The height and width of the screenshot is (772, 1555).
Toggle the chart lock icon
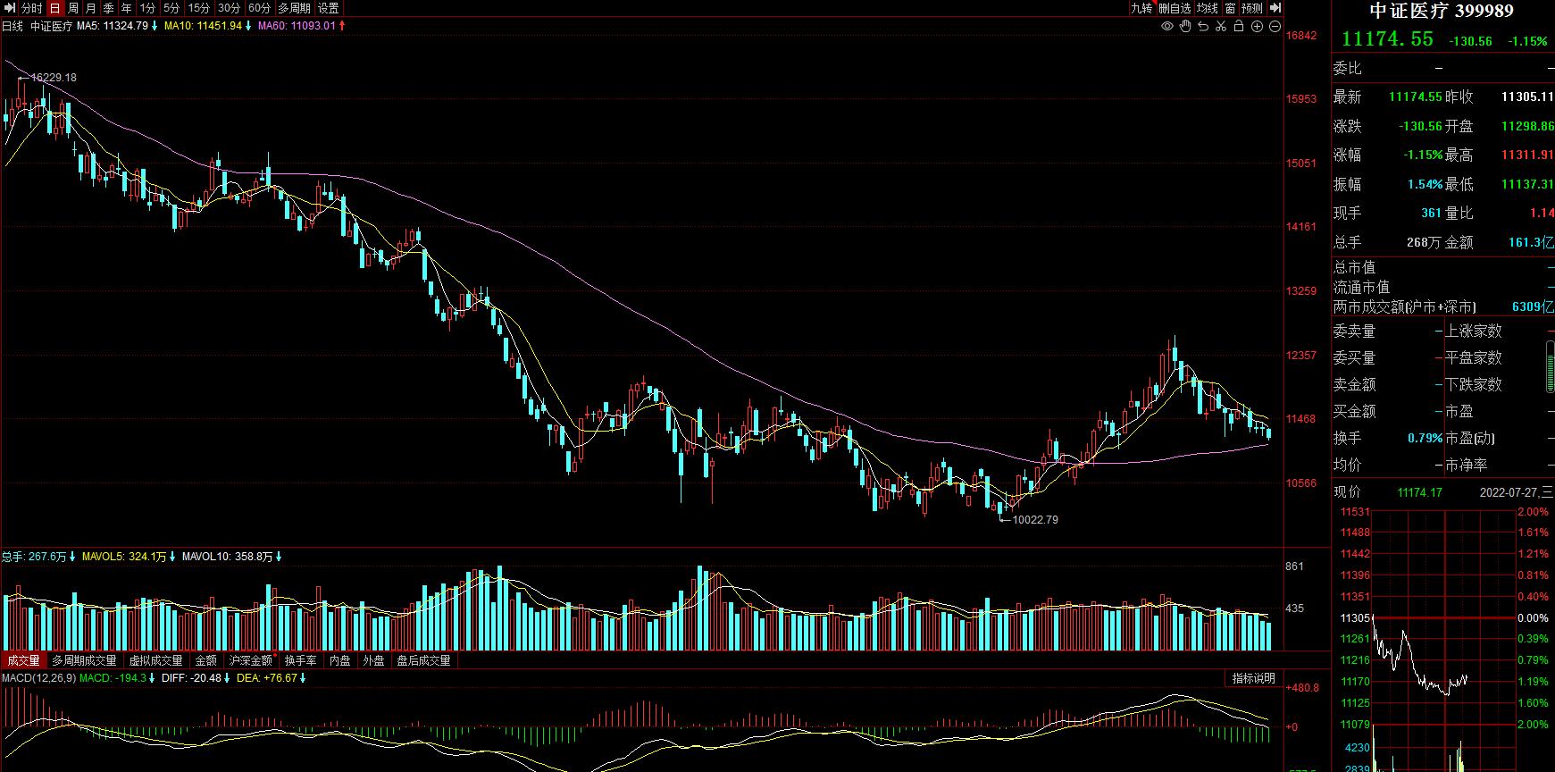pos(1239,27)
